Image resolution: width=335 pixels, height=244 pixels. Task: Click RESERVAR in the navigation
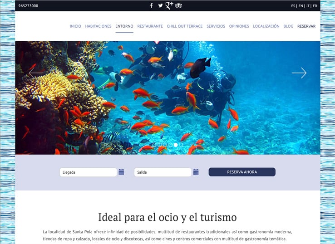[x=306, y=26]
